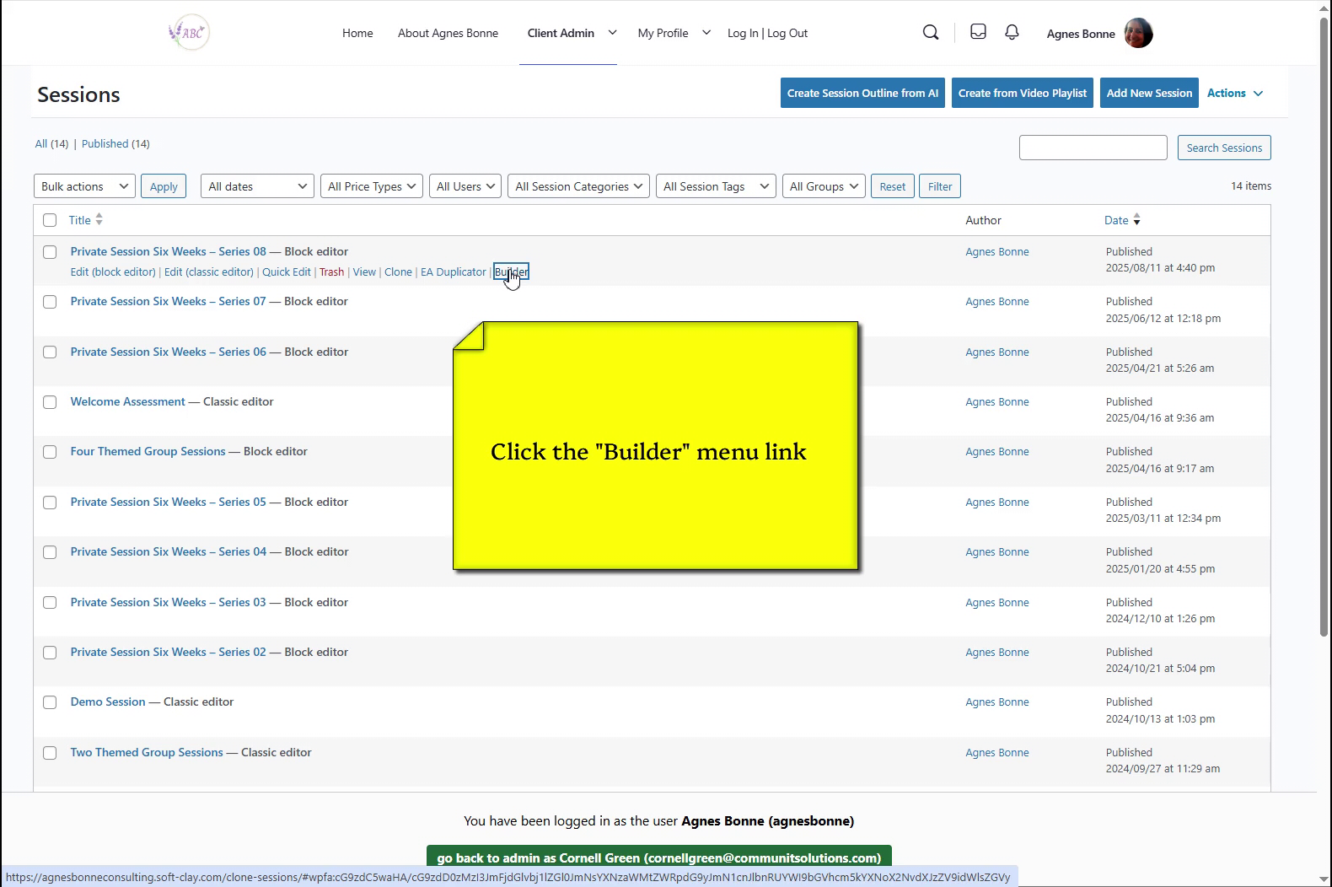Sort sessions by the Title arrows
Image resolution: width=1332 pixels, height=887 pixels.
99,220
